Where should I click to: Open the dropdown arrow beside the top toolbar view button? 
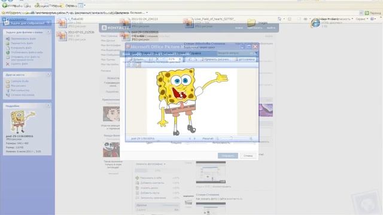coord(85,5)
